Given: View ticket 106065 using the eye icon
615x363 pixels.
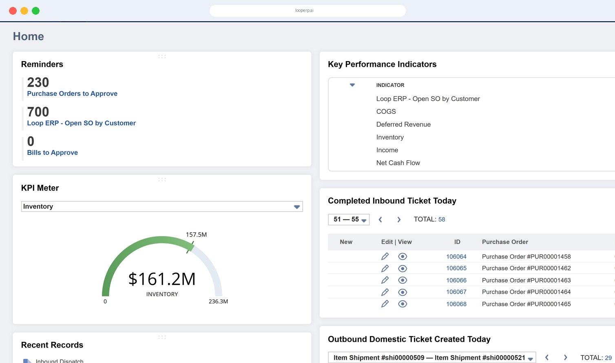Looking at the screenshot, I should [403, 268].
